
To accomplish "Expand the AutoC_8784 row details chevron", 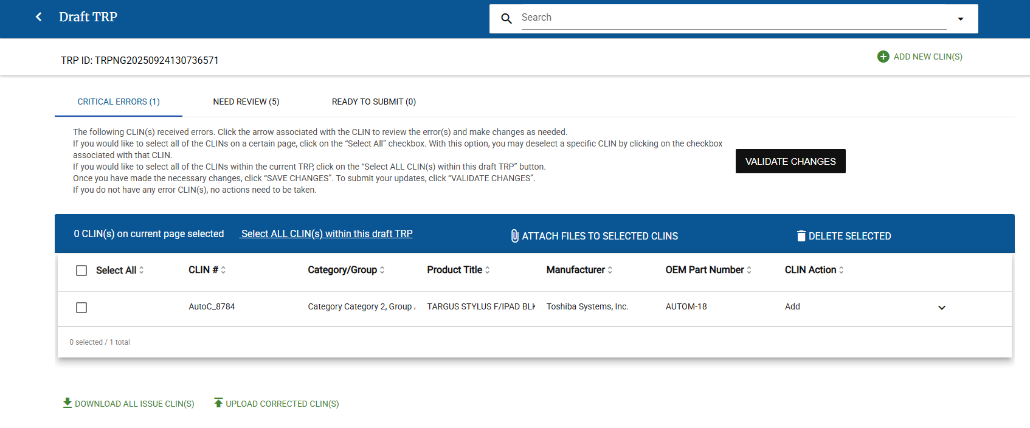I will [x=942, y=308].
